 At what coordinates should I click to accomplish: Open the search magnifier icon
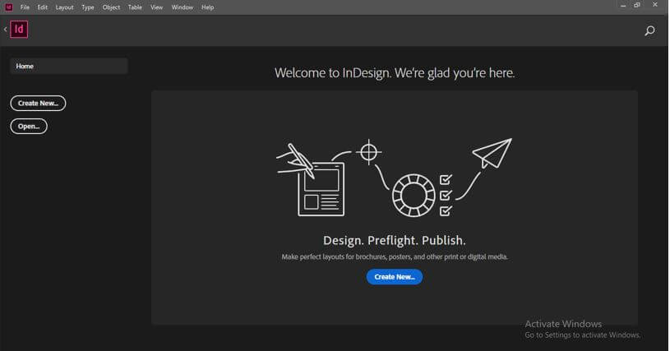pos(649,30)
